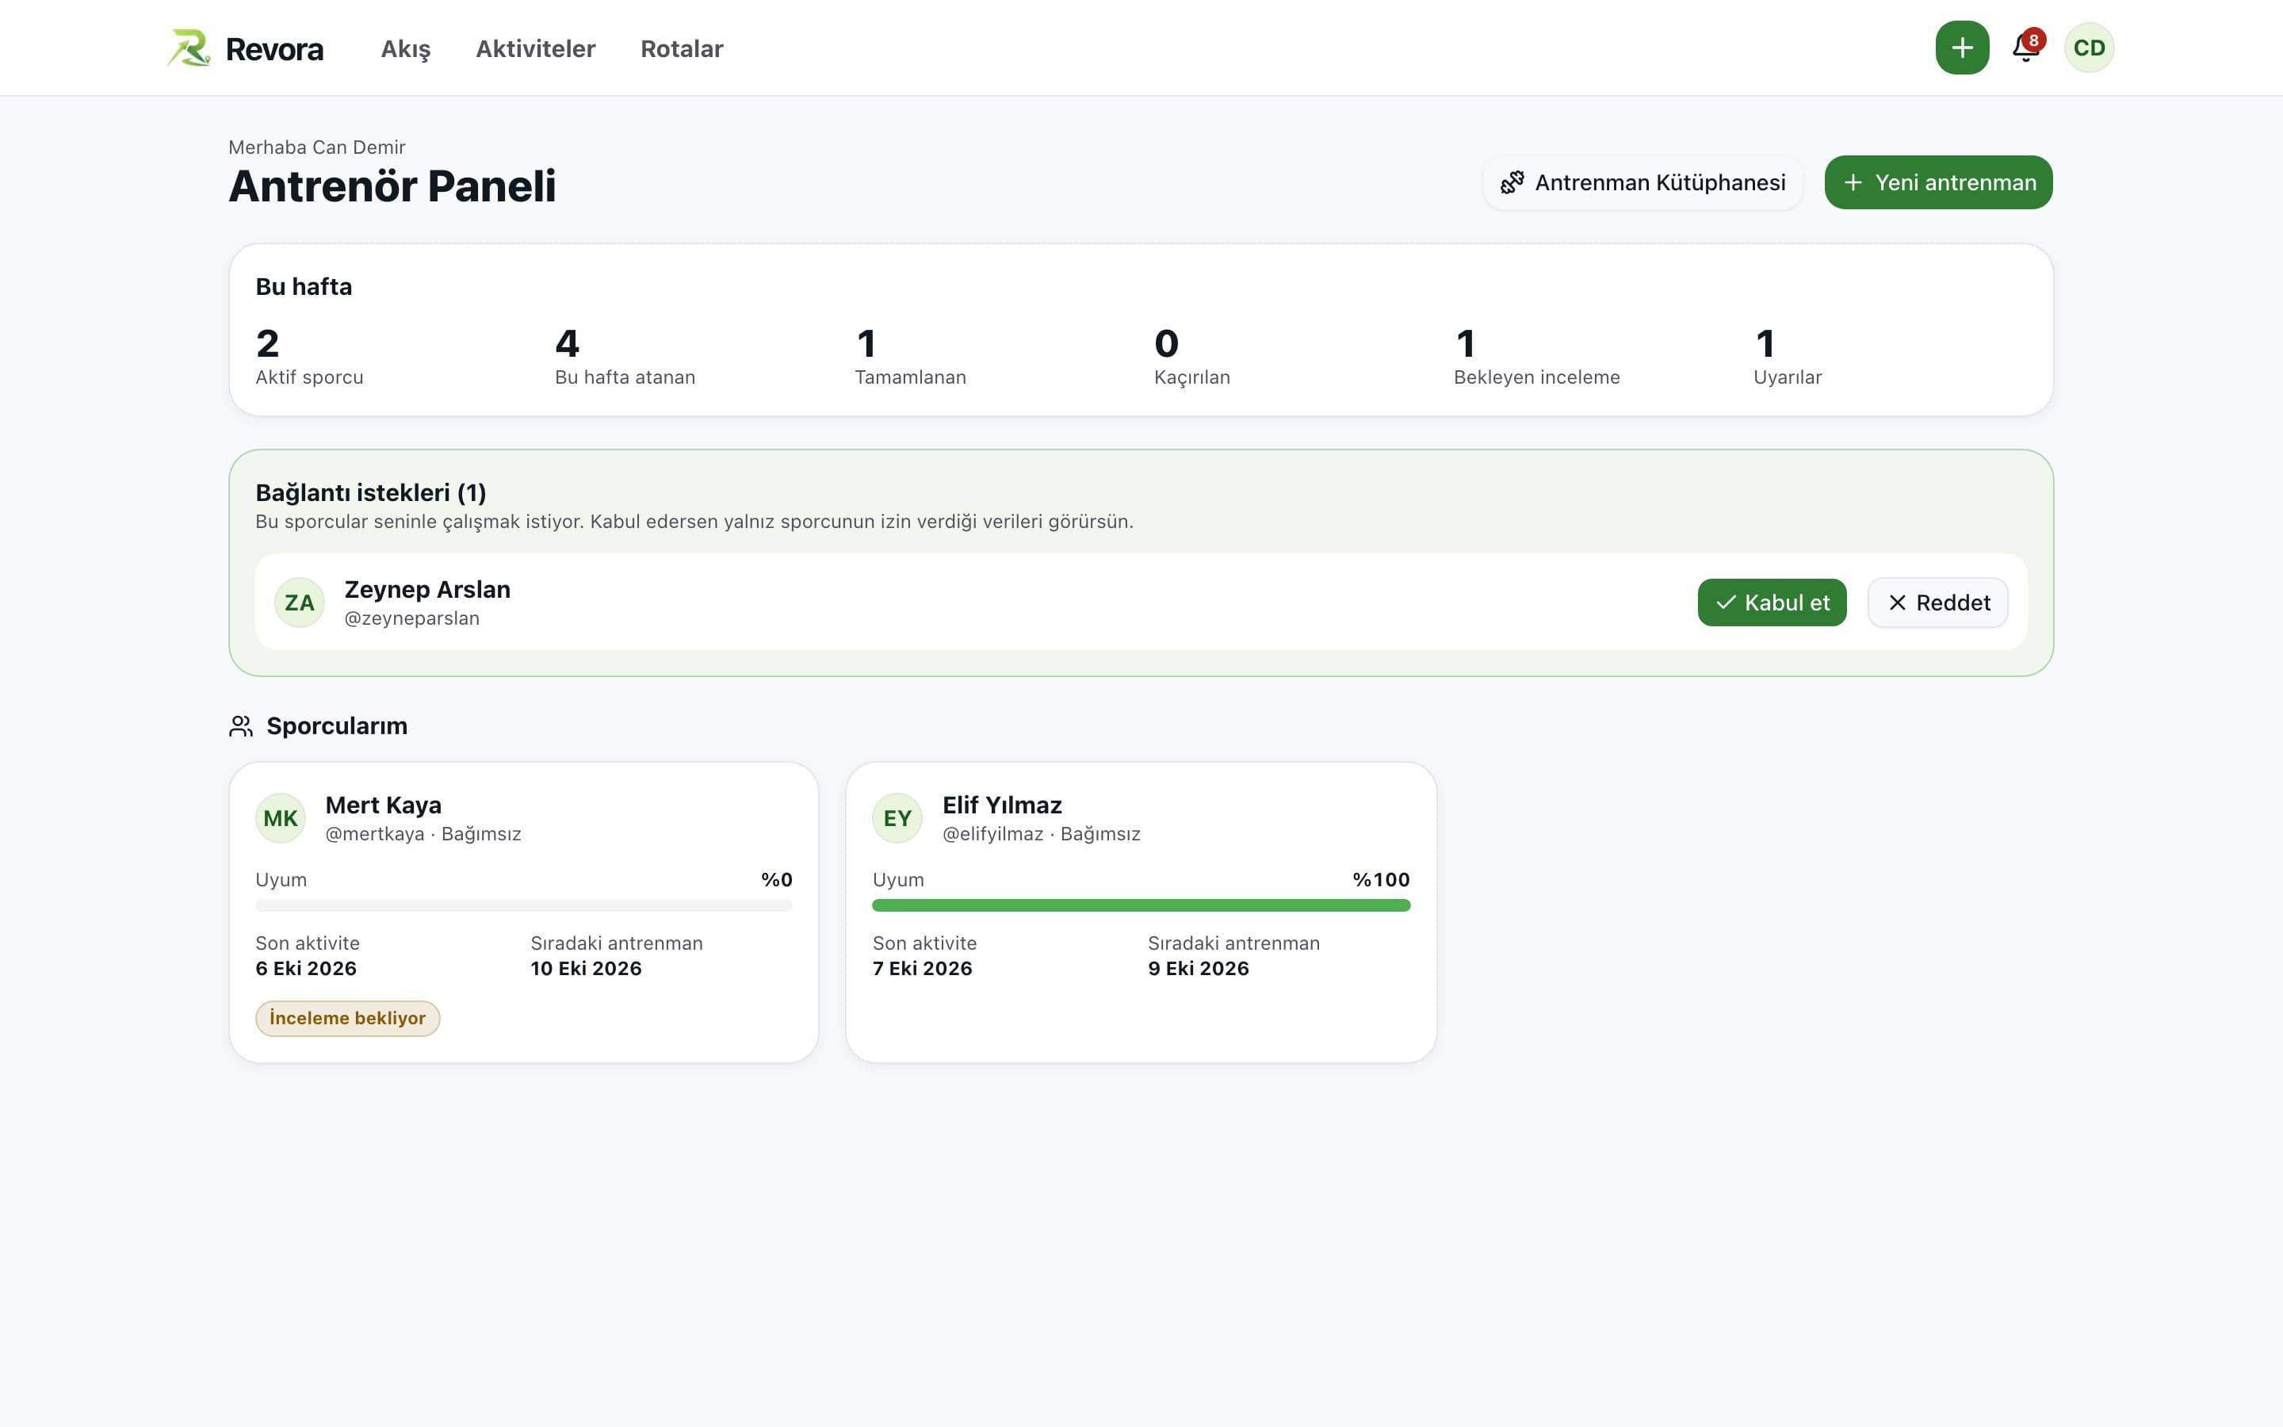The height and width of the screenshot is (1427, 2283).
Task: Click the ZA avatar of Zeynep Arslan
Action: point(299,603)
